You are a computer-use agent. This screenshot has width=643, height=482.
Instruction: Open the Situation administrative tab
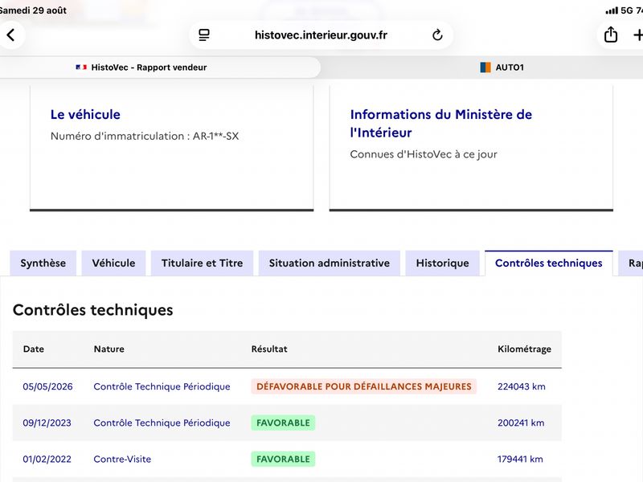click(330, 263)
